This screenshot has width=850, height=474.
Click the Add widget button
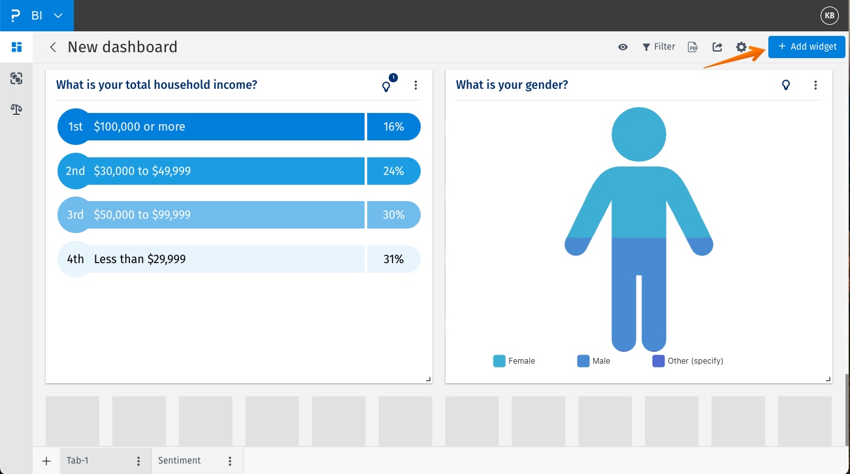[807, 46]
